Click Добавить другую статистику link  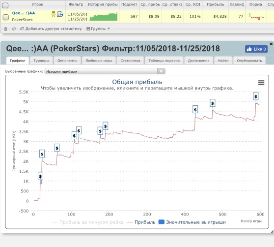pyautogui.click(x=51, y=29)
